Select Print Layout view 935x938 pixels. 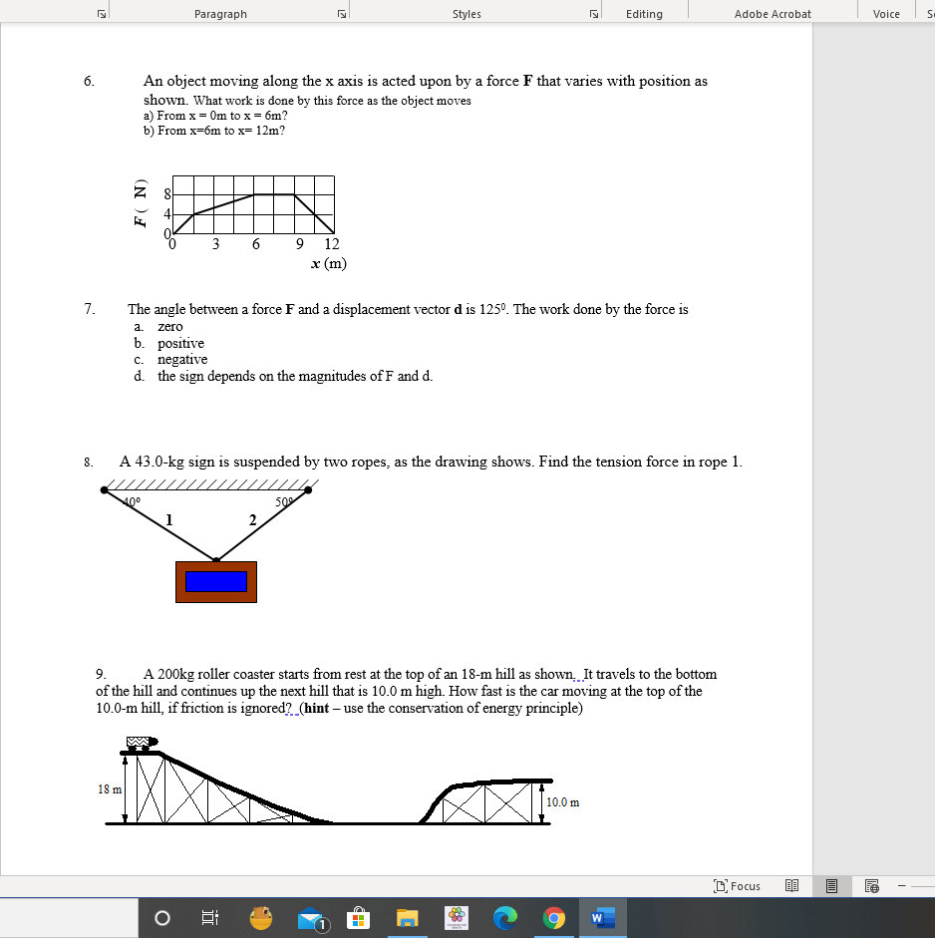(x=830, y=885)
